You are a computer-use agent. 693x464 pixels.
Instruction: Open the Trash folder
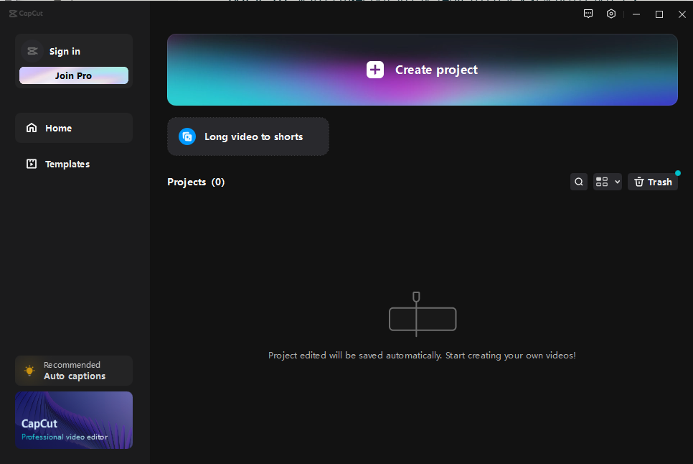(x=653, y=182)
